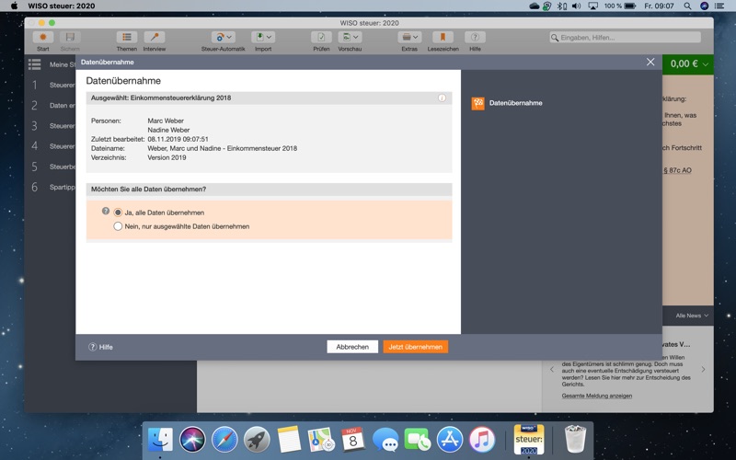Viewport: 736px width, 460px height.
Task: Expand the Import dropdown arrow
Action: tap(269, 37)
